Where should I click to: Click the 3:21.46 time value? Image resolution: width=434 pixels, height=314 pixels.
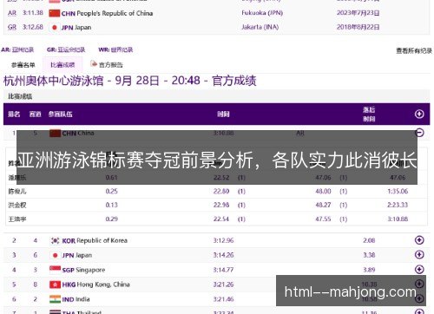pos(223,299)
